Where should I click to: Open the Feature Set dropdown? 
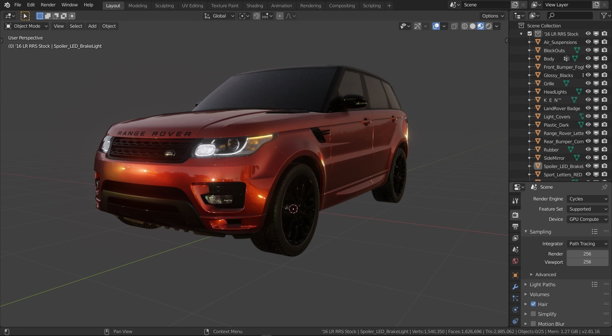point(587,209)
